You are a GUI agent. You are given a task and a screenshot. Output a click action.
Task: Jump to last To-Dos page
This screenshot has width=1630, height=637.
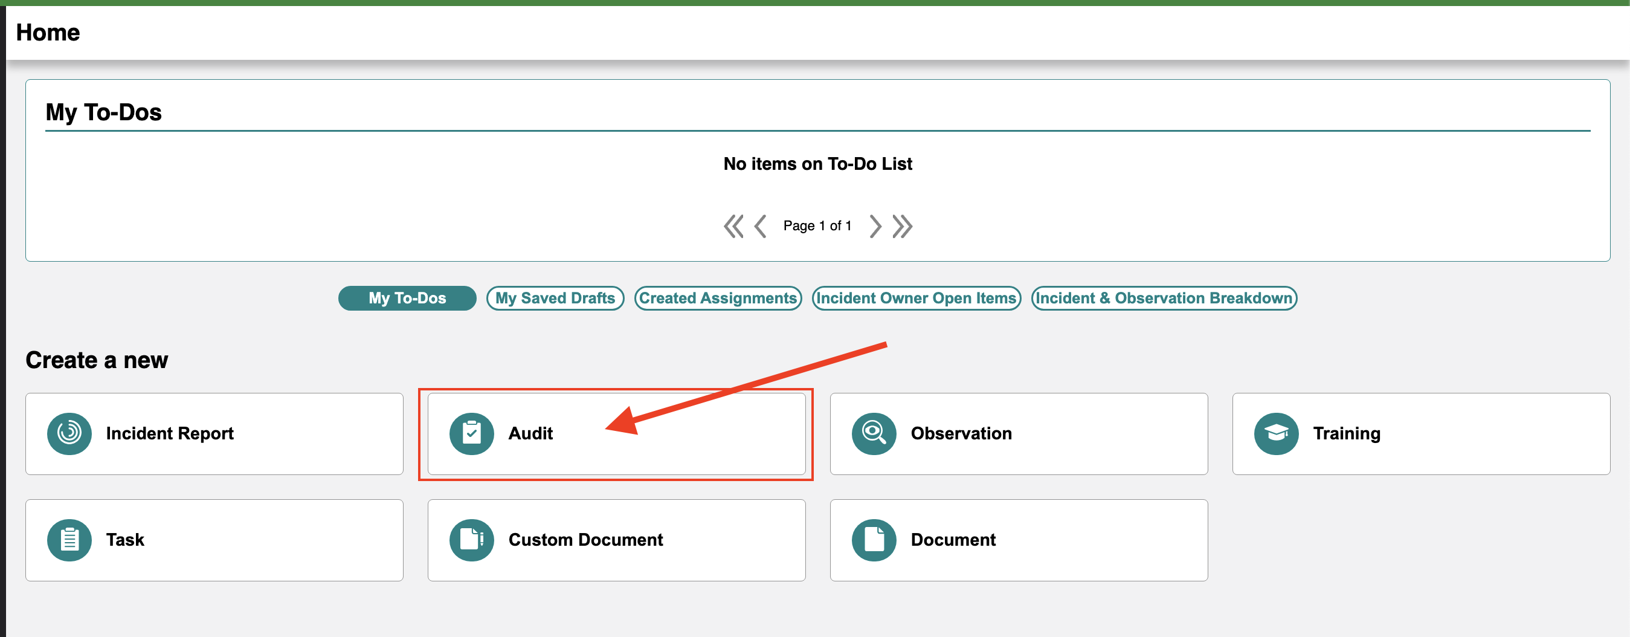(x=903, y=226)
